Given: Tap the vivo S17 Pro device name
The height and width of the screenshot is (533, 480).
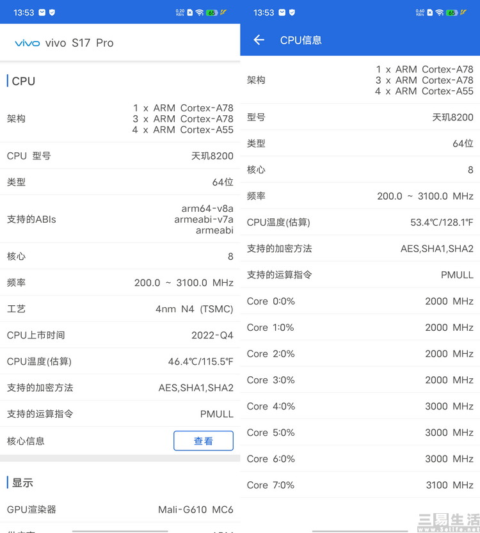Looking at the screenshot, I should (x=79, y=43).
